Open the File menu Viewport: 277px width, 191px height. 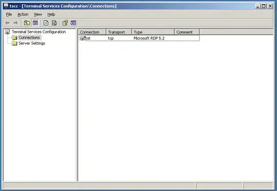point(9,14)
